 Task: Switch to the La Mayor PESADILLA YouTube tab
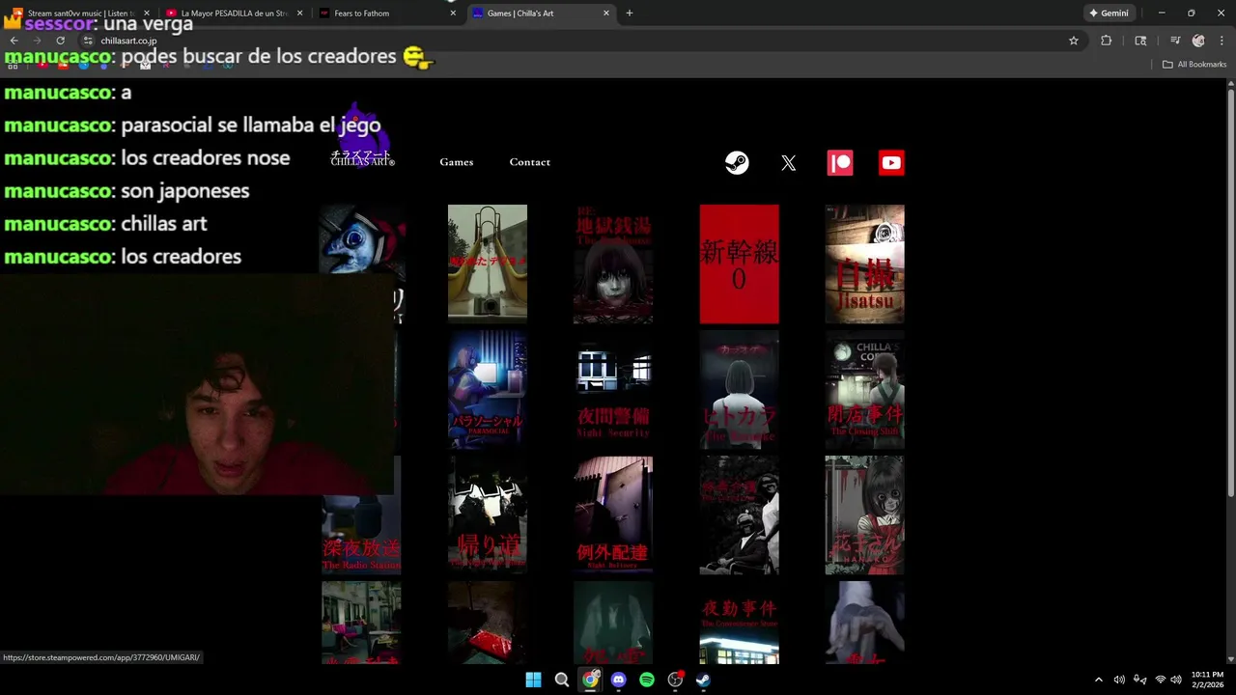coord(234,14)
